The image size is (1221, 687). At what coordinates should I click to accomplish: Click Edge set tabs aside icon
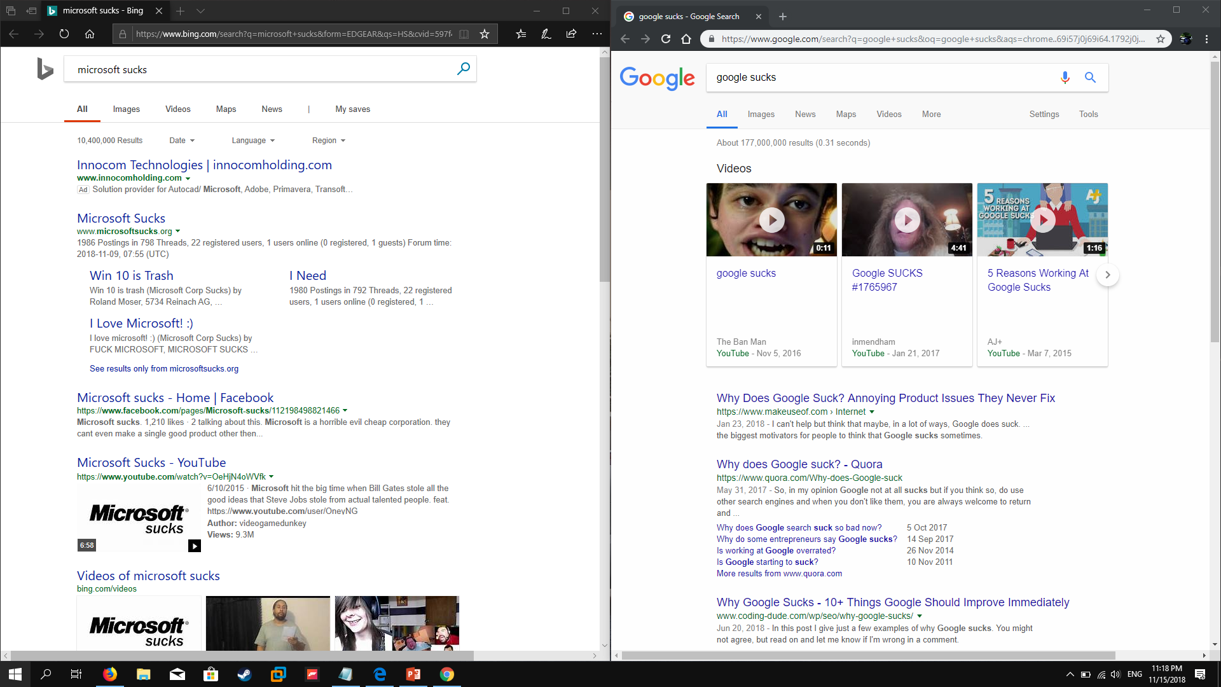point(31,11)
